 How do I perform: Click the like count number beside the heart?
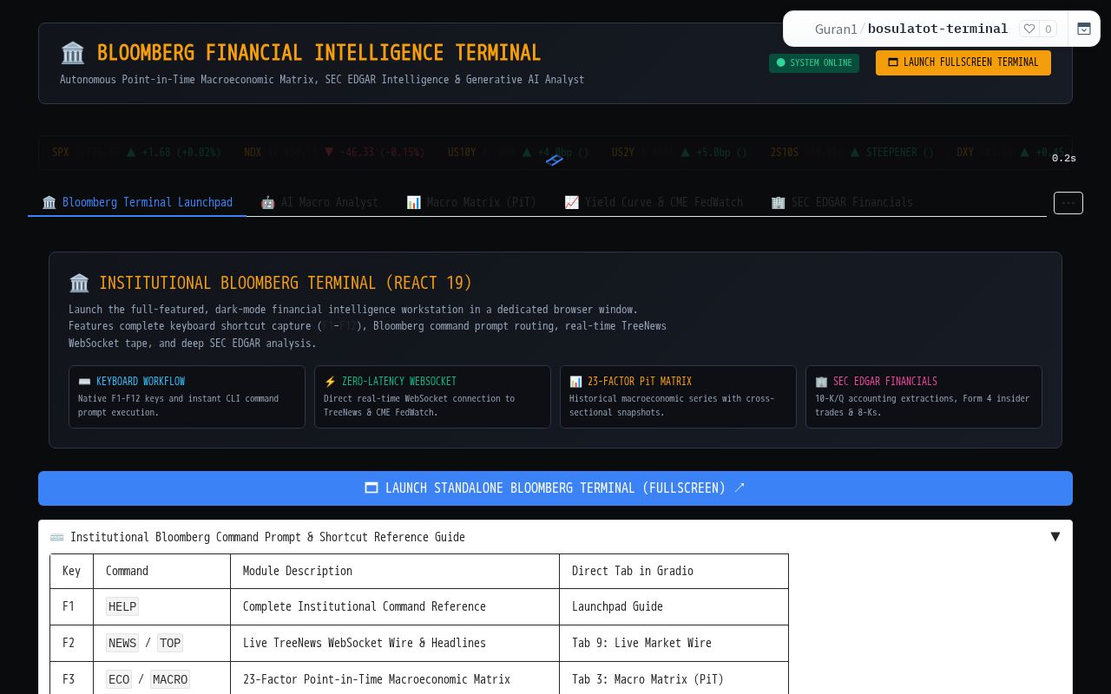click(1048, 29)
